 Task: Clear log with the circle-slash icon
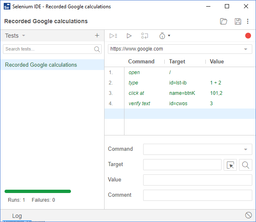tap(249, 215)
